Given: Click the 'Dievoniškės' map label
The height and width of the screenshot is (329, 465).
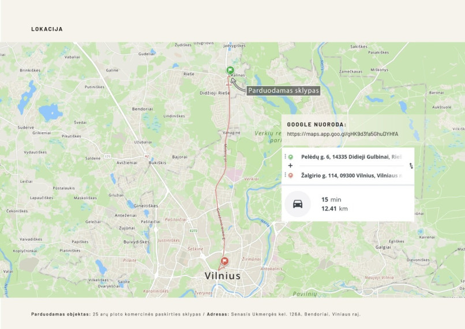Looking at the screenshot, I should (418, 260).
